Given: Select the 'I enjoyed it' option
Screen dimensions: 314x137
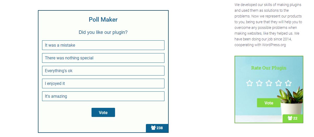Looking at the screenshot, I should pyautogui.click(x=103, y=83).
